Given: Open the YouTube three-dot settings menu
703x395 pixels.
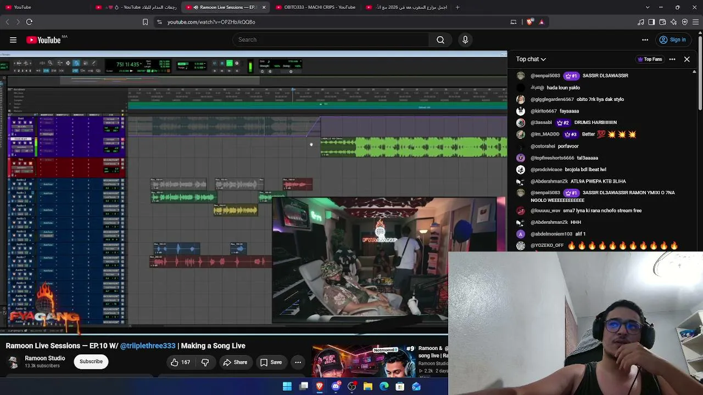Looking at the screenshot, I should (645, 39).
